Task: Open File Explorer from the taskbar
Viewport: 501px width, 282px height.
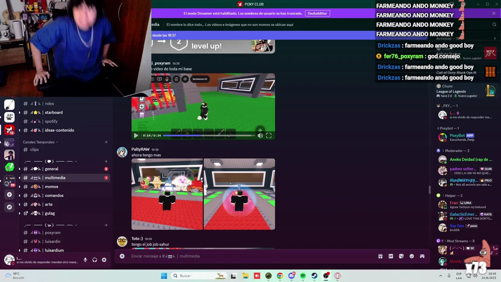Action: click(x=245, y=276)
